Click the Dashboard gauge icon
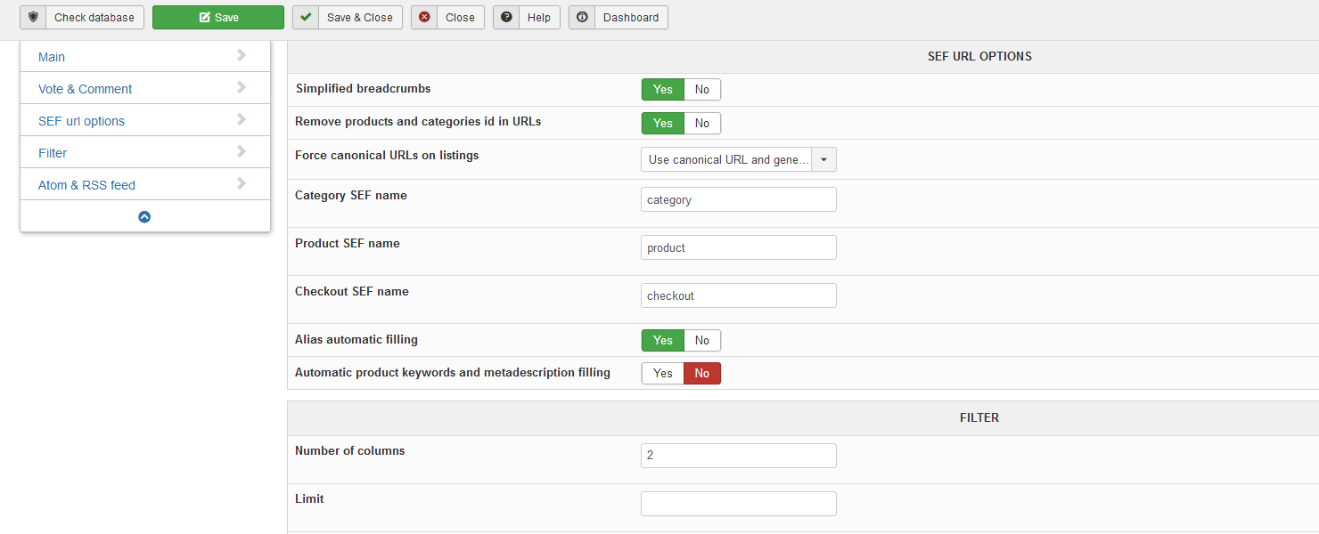1319x534 pixels. (x=582, y=18)
